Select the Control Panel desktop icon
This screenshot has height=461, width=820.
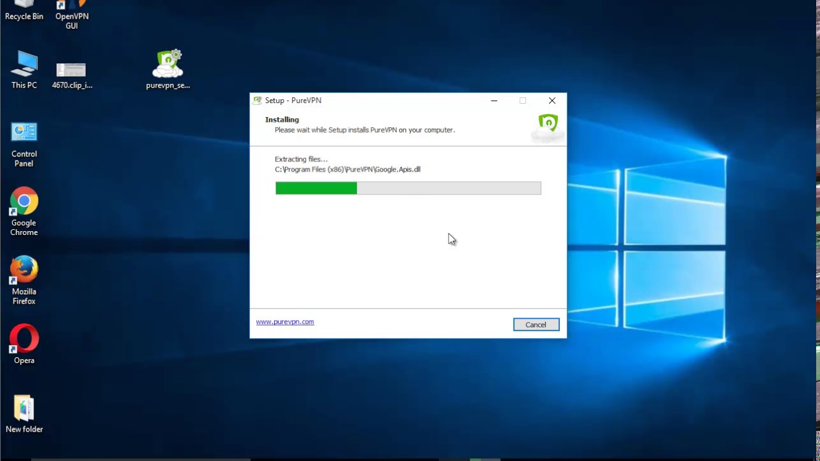24,145
